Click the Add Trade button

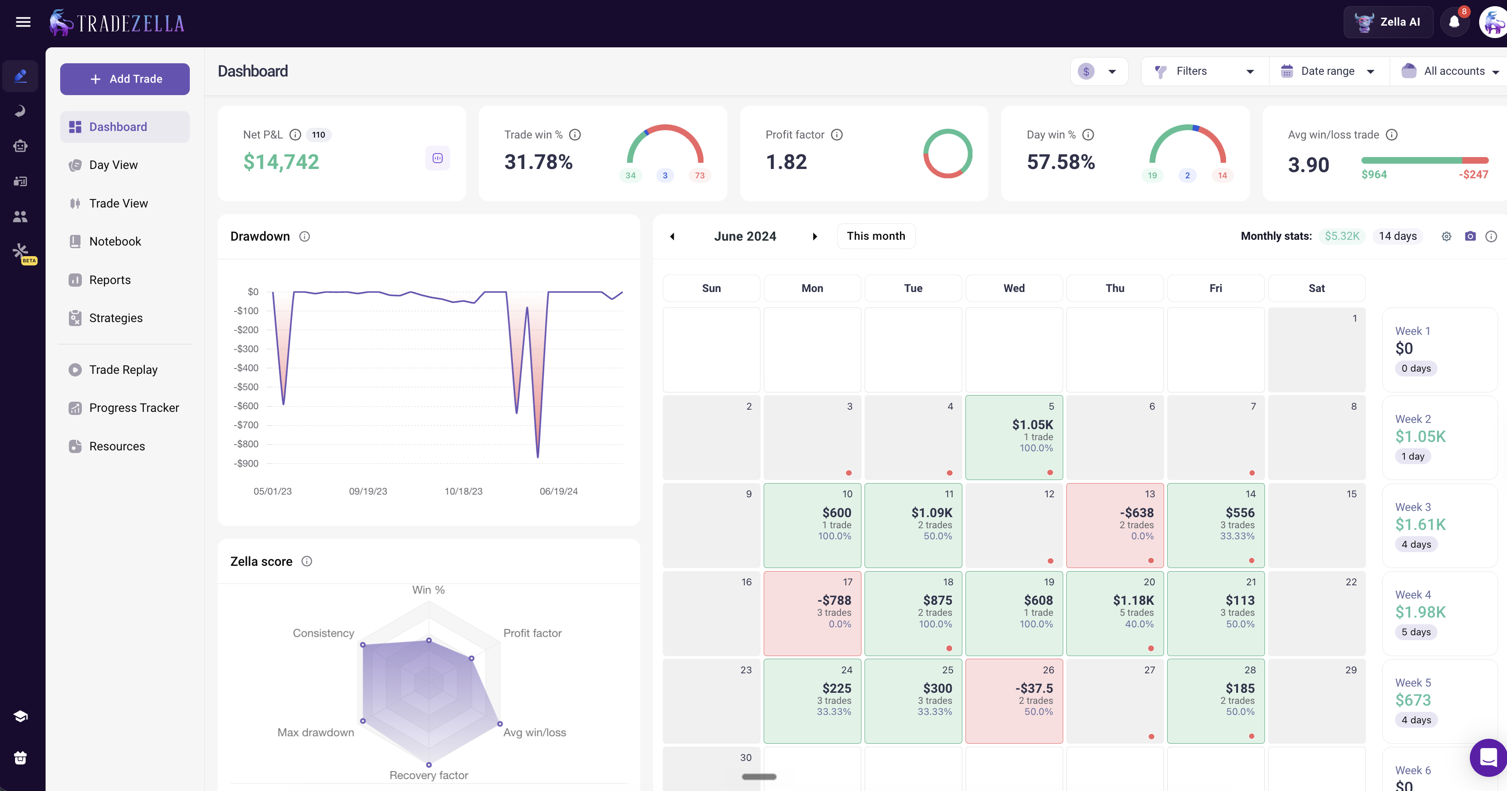pos(125,79)
